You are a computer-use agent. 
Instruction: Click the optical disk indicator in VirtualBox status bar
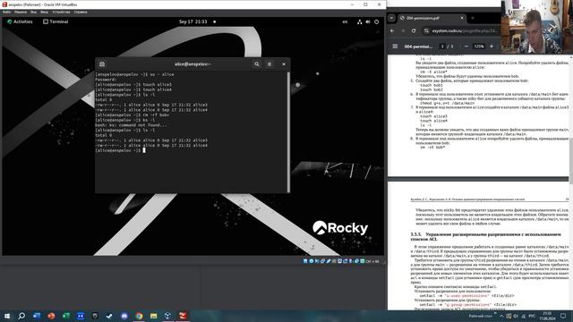(x=312, y=261)
